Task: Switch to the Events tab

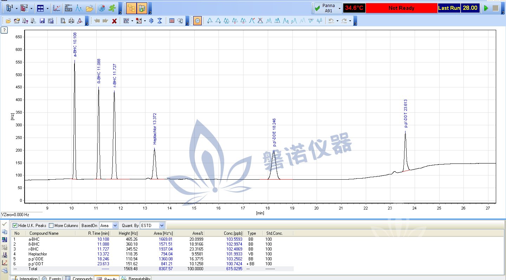Action: (51, 279)
